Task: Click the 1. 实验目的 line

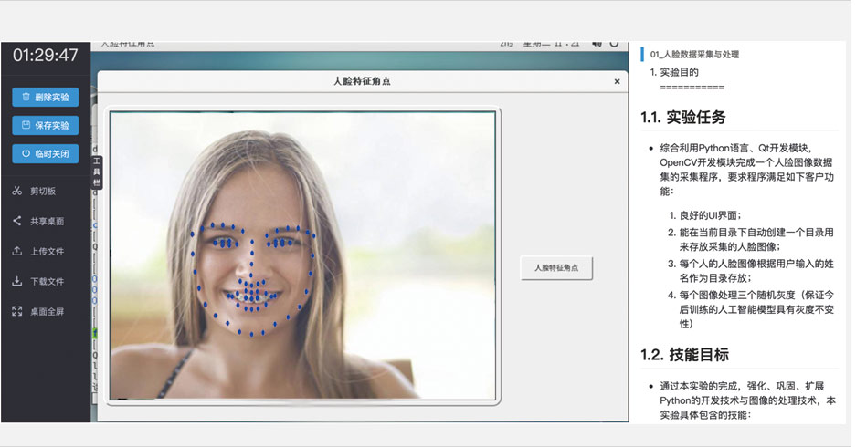Action: (x=674, y=72)
